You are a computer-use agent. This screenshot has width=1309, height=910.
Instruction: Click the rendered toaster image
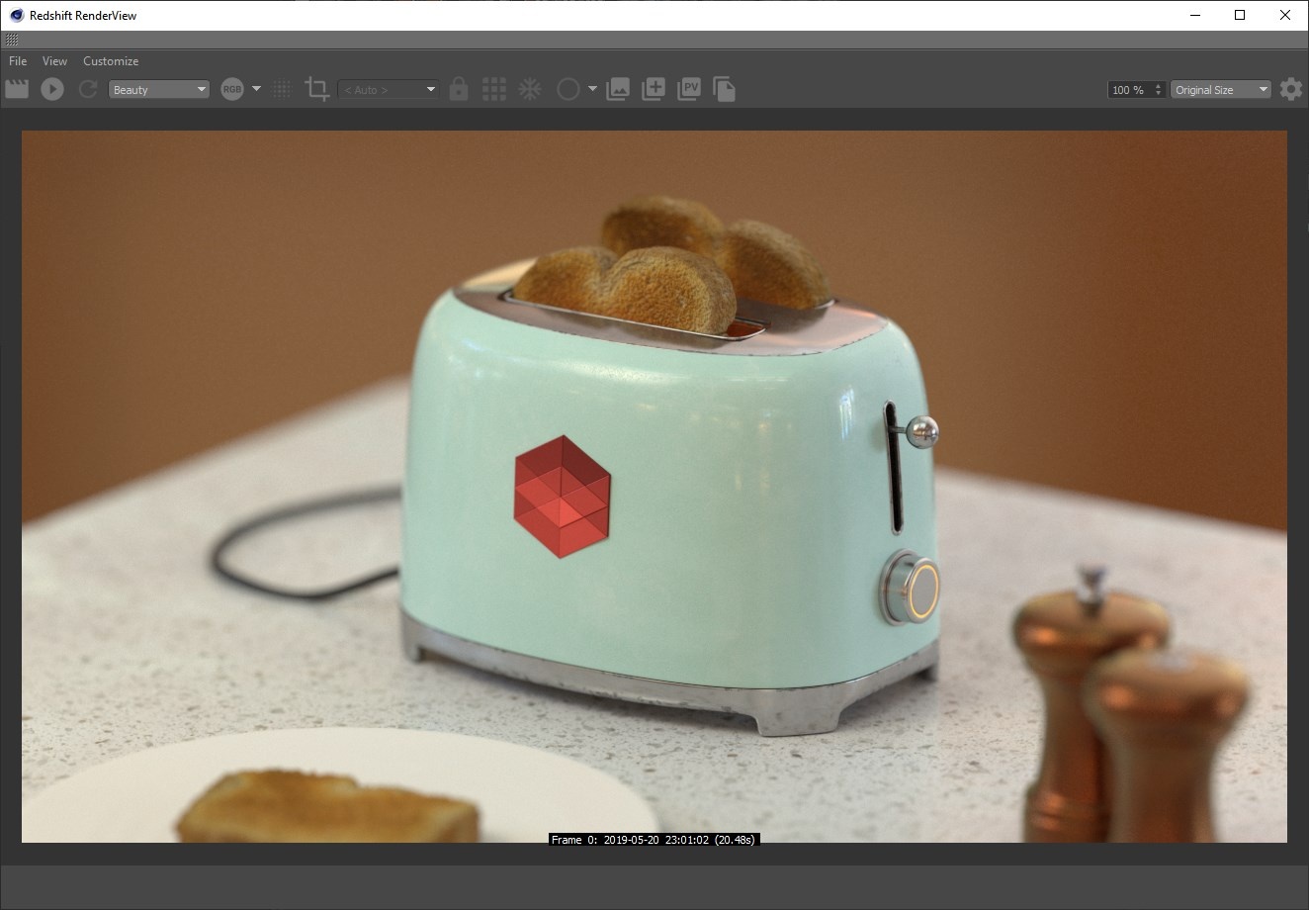point(654,487)
